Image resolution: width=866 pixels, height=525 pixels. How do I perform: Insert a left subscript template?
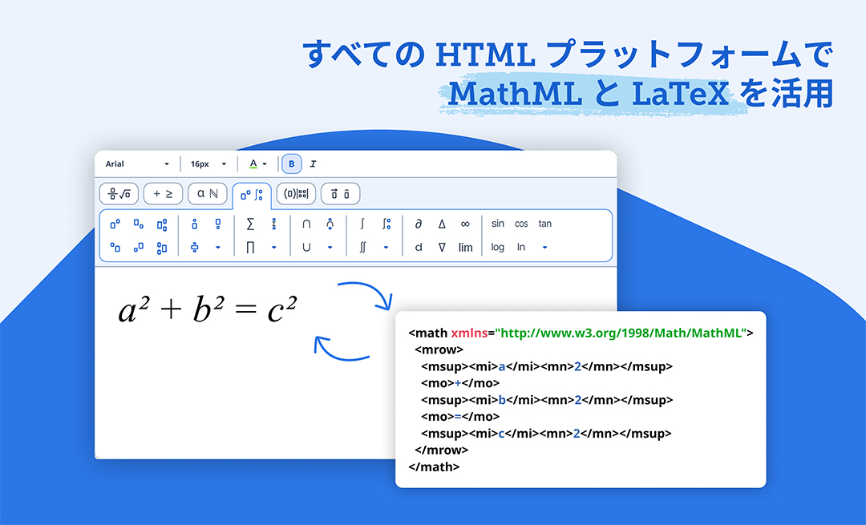point(139,248)
